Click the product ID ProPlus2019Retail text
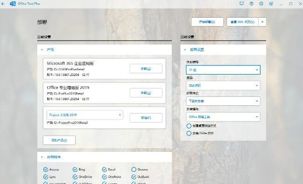 coord(65,94)
